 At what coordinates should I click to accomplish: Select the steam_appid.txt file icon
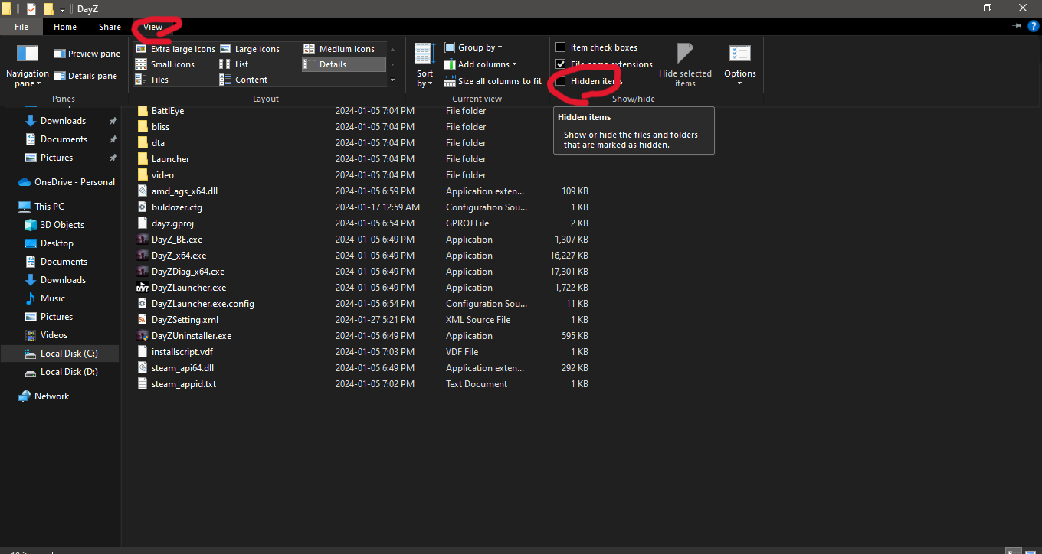(x=143, y=384)
